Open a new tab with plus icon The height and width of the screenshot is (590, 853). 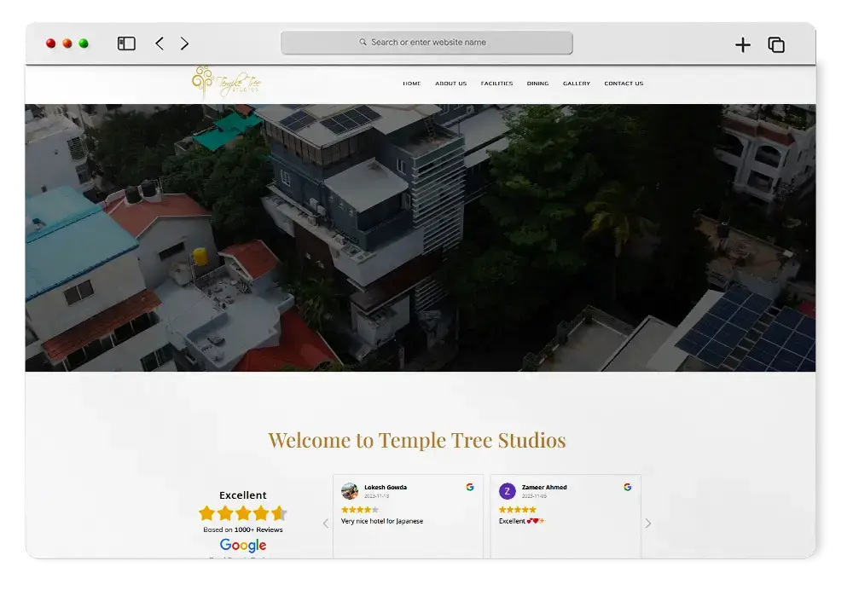pyautogui.click(x=743, y=44)
